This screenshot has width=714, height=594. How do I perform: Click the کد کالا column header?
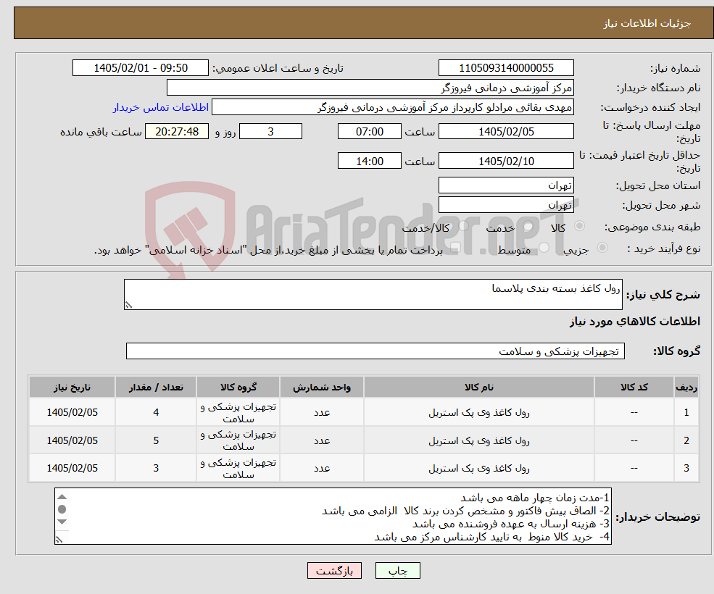click(634, 387)
